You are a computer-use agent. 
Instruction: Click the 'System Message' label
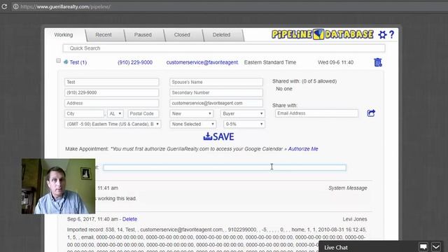pyautogui.click(x=348, y=188)
